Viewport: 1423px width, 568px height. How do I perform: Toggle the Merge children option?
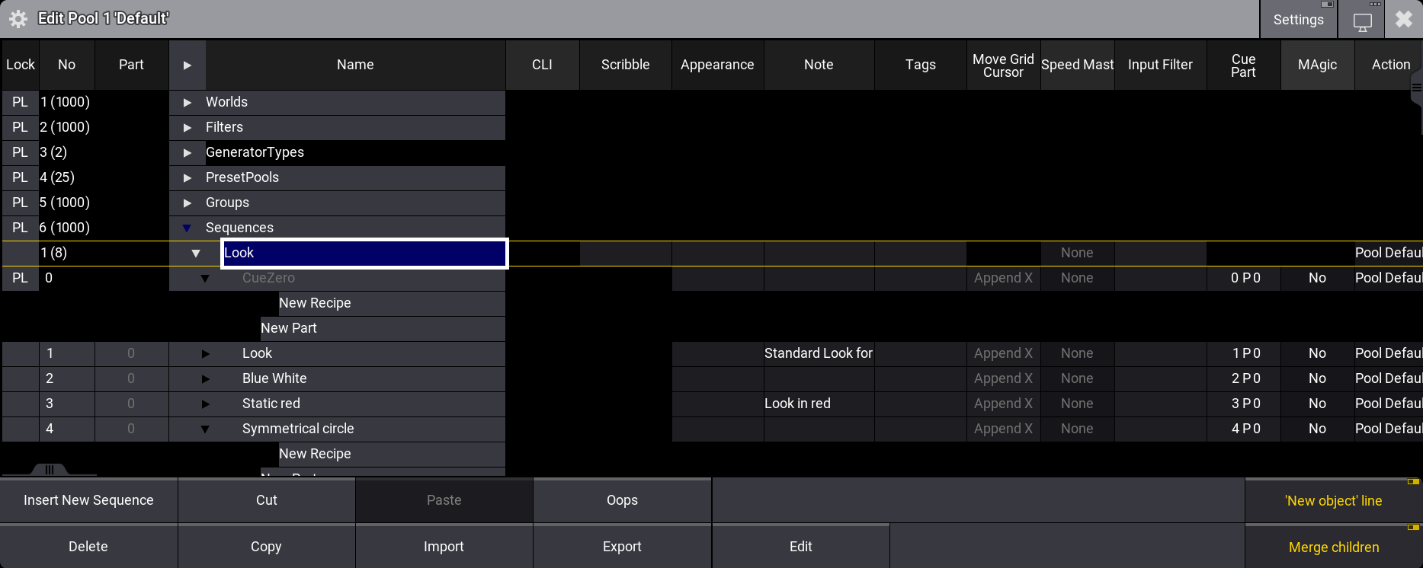point(1333,547)
